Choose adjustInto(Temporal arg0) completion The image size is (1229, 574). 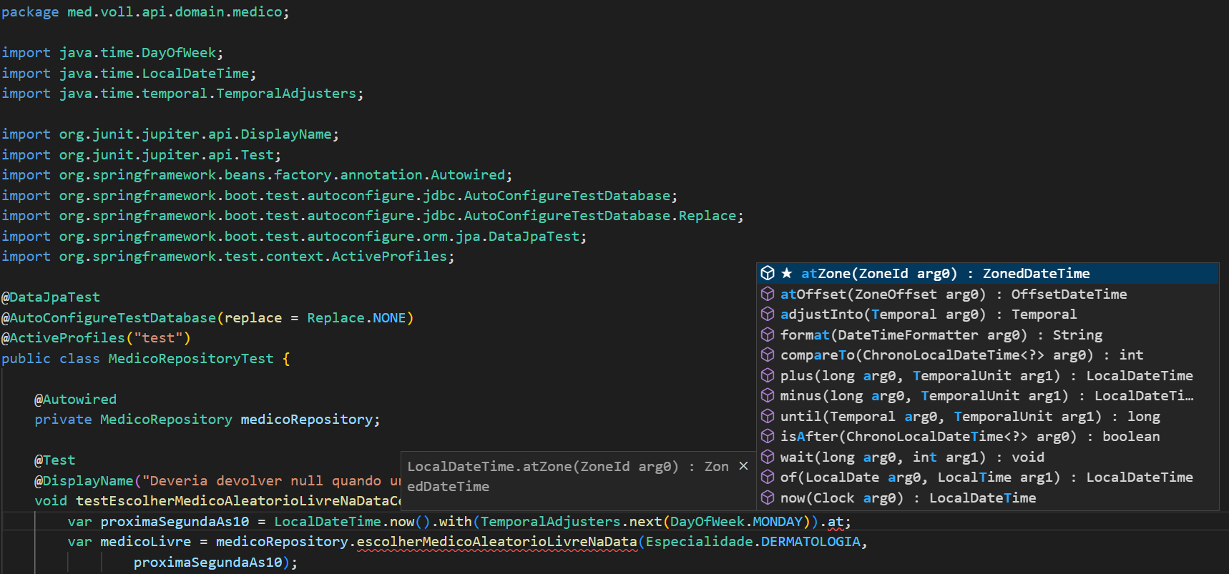[x=988, y=314]
